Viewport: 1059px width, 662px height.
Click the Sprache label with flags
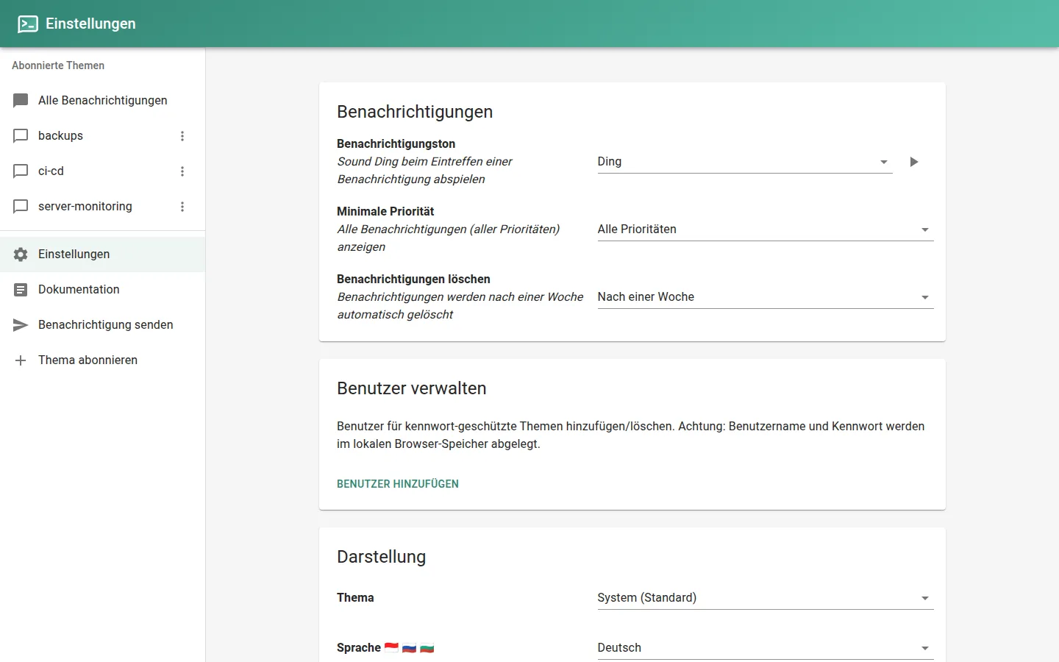coord(385,648)
